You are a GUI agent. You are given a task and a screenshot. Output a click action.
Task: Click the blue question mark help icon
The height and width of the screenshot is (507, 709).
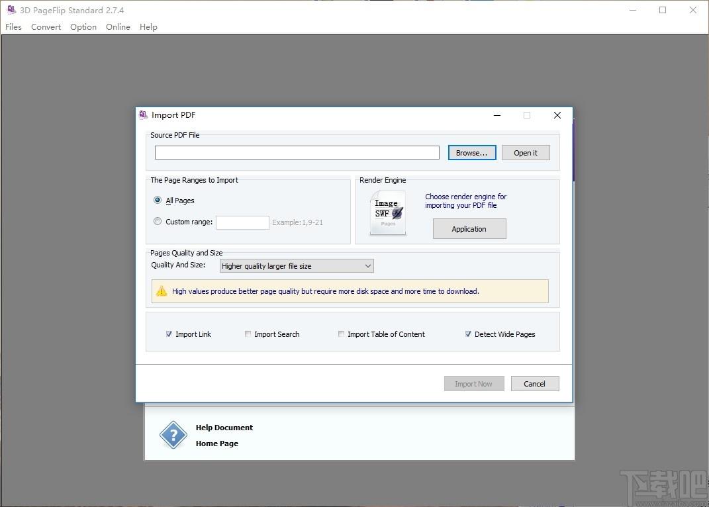point(173,435)
